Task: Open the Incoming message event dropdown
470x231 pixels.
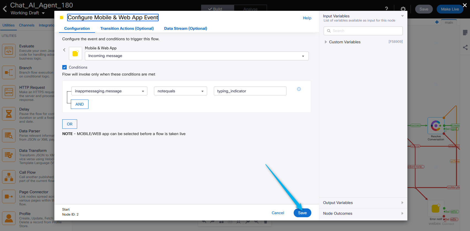Action: tap(196, 56)
